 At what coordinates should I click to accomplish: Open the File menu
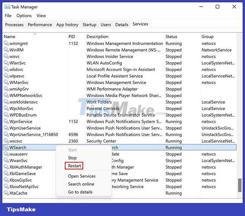click(8, 16)
